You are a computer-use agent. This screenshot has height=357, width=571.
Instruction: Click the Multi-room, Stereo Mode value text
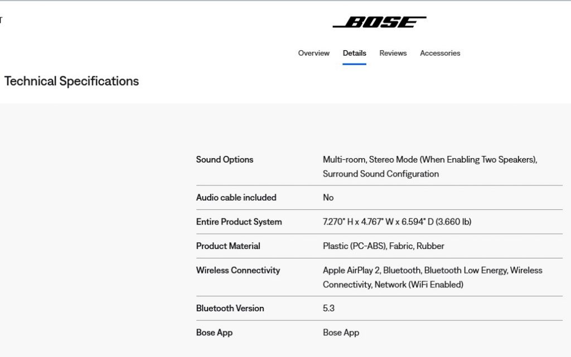click(430, 167)
